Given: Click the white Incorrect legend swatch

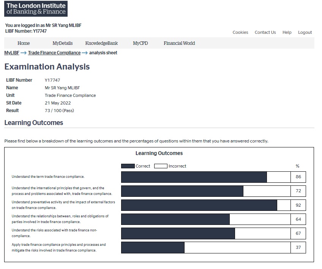Looking at the screenshot, I should pyautogui.click(x=161, y=166).
